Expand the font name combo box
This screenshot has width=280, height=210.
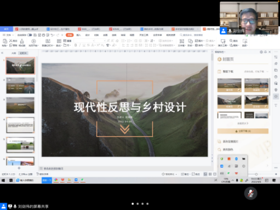tap(84, 41)
